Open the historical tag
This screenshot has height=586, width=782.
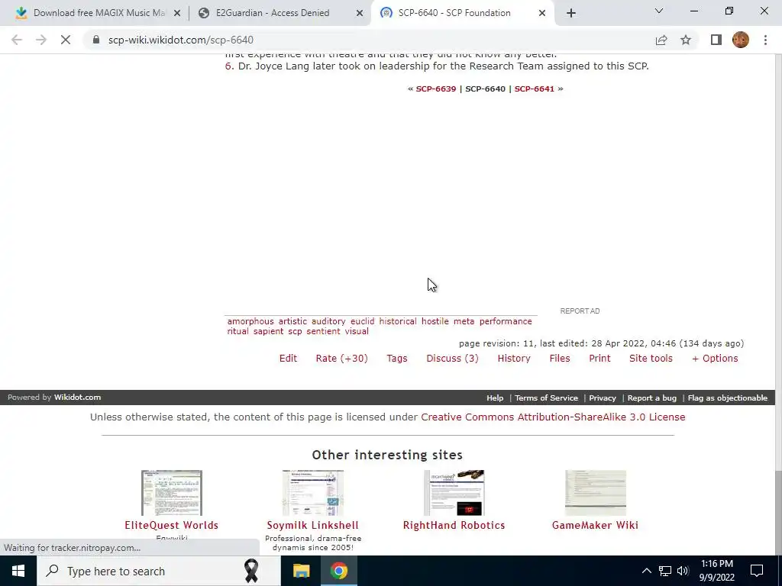click(397, 321)
